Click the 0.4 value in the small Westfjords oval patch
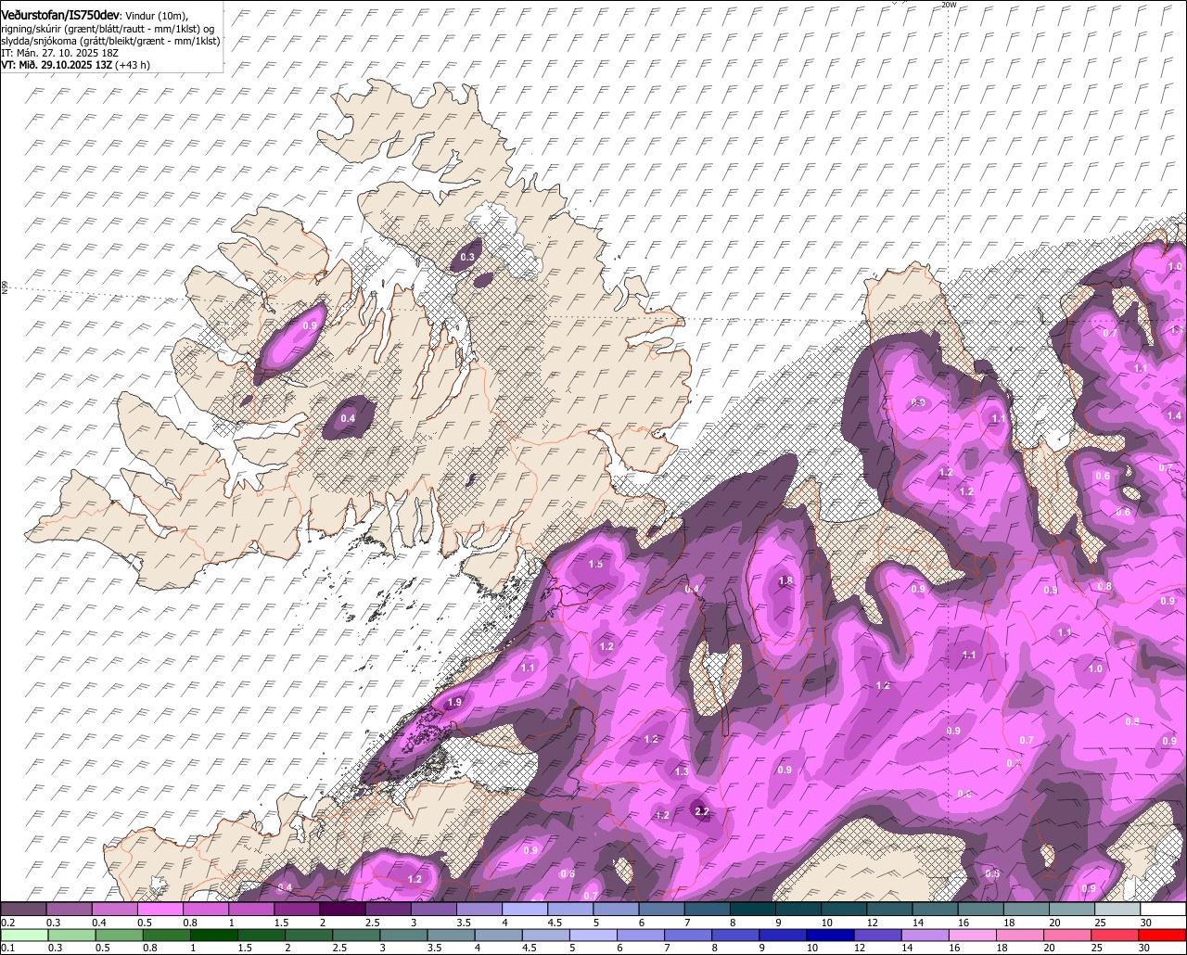1187x955 pixels. tap(348, 419)
